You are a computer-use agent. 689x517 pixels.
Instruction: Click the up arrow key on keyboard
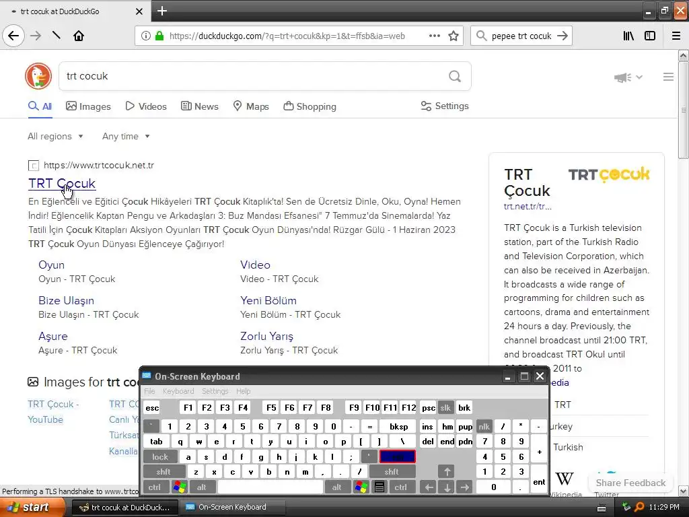[447, 472]
